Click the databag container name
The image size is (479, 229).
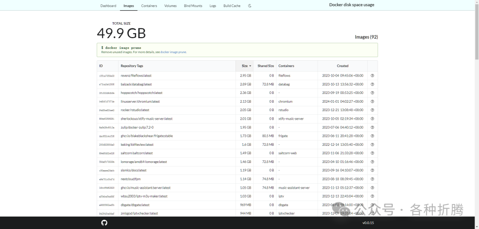284,84
